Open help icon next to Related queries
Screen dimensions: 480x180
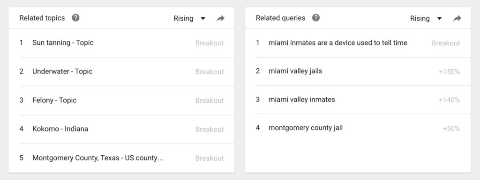point(316,18)
